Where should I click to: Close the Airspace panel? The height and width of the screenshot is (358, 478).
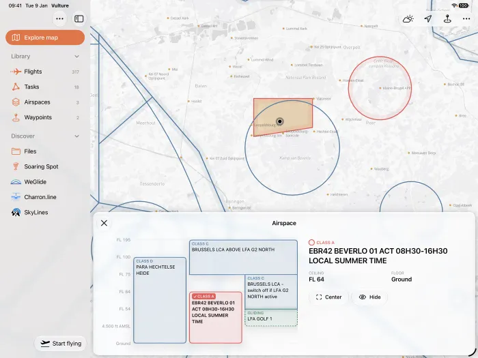click(x=104, y=223)
